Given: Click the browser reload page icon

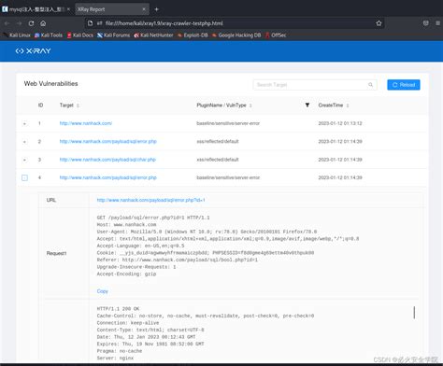Looking at the screenshot, I should (31, 23).
